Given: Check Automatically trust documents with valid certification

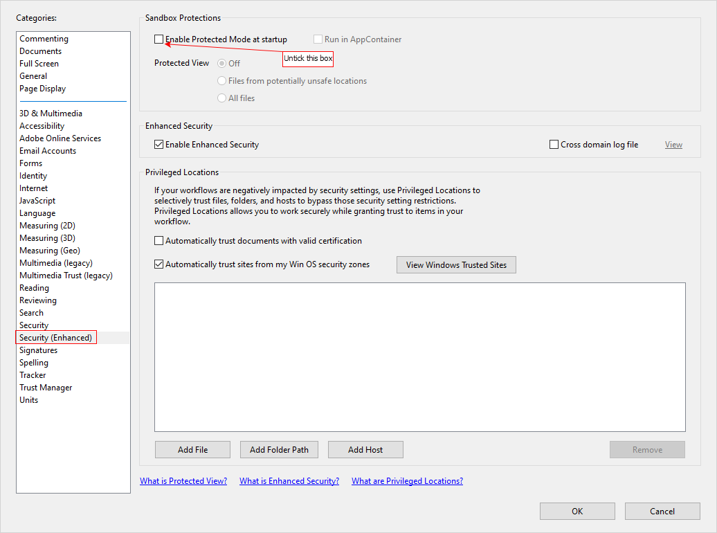Looking at the screenshot, I should click(x=158, y=241).
